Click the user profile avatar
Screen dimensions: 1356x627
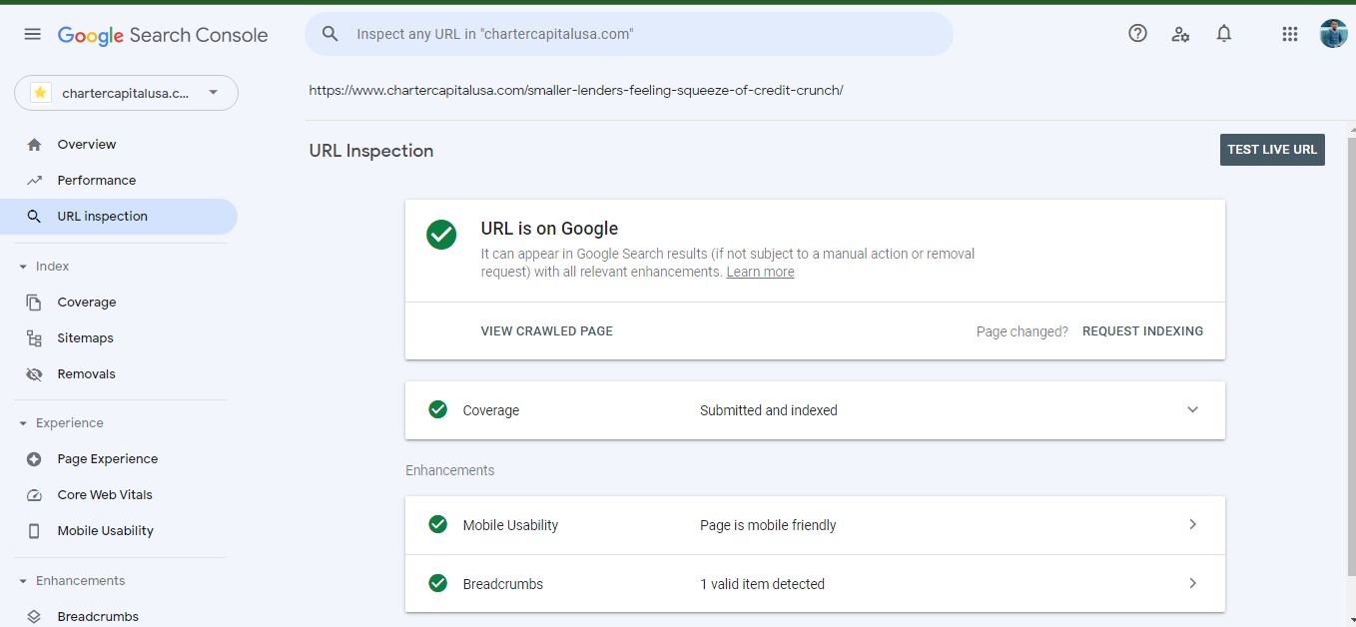coord(1333,34)
